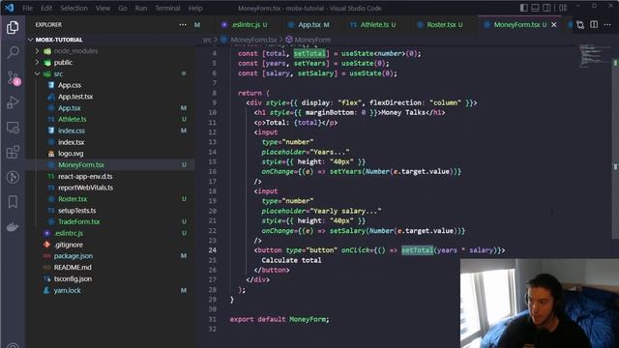This screenshot has height=348, width=619.
Task: Open index.tsx in the explorer
Action: tap(71, 142)
